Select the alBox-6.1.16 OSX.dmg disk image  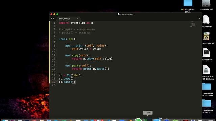[206, 70]
